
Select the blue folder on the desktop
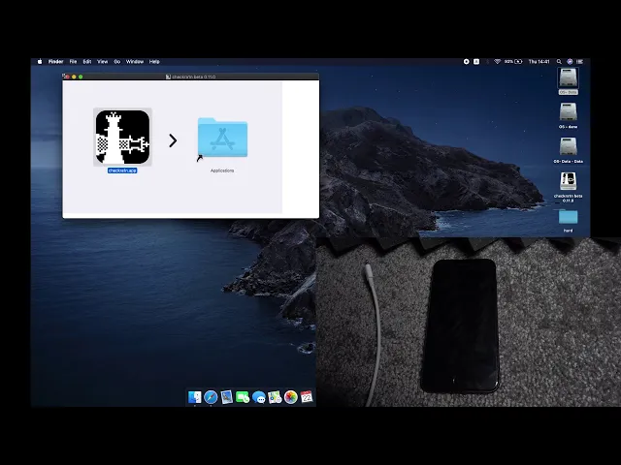(x=568, y=217)
